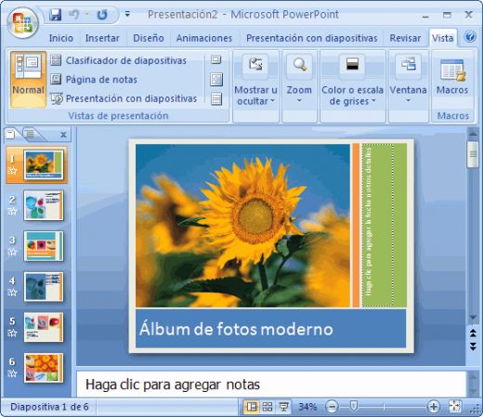Save the presentation with the floppy icon
Screen dimensions: 483x417
click(55, 15)
